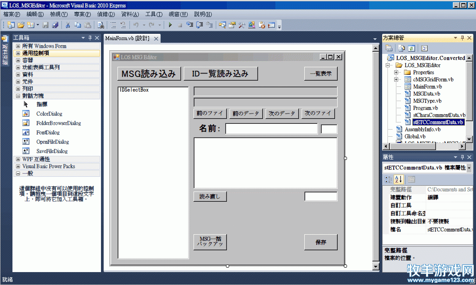
Task: Click Alphabetical sort icon in Properties panel
Action: (398, 179)
